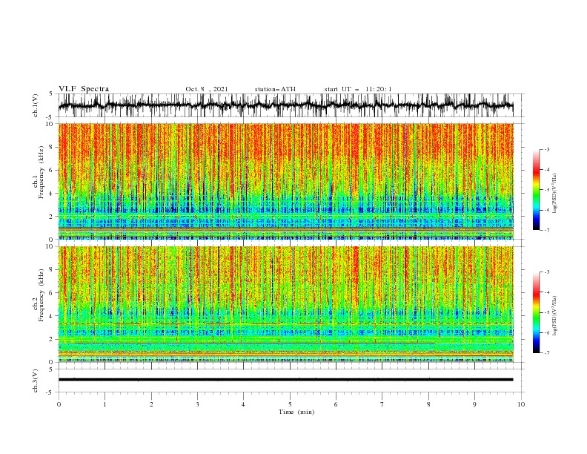Click the ch.1(V) waveform axis label
This screenshot has height=454, width=587.
tap(36, 105)
